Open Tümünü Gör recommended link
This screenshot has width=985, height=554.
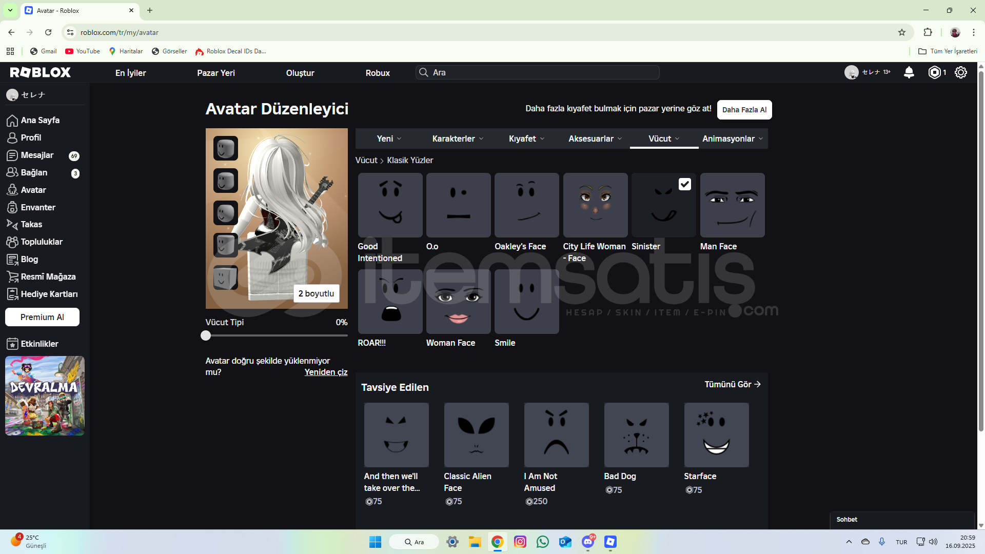click(x=733, y=384)
